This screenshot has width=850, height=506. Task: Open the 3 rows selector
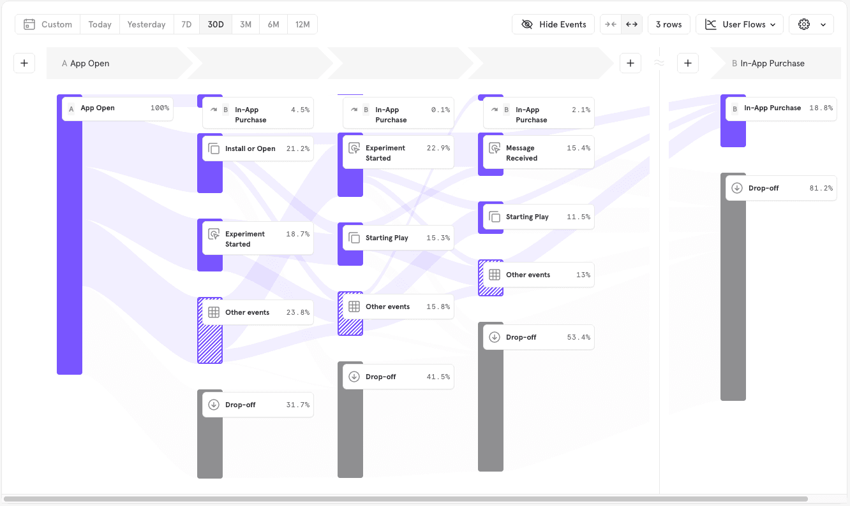point(668,24)
